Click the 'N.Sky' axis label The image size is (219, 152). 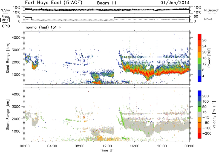(5, 10)
